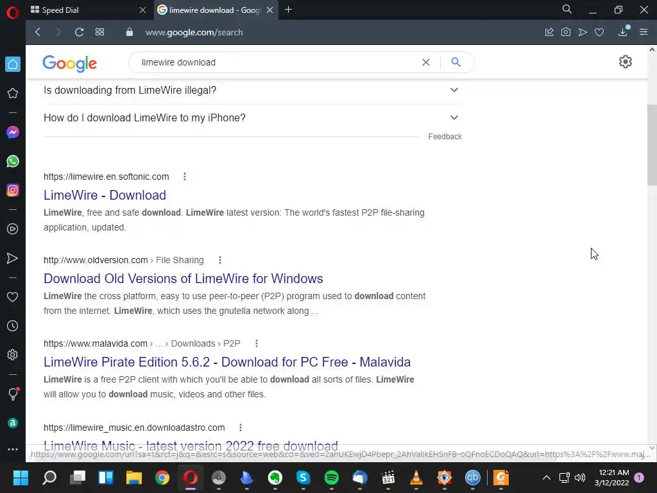Open the Opera menu logo
Image resolution: width=657 pixels, height=493 pixels.
pyautogui.click(x=13, y=13)
